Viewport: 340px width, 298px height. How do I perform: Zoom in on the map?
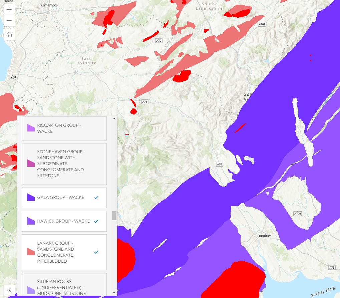[9, 10]
